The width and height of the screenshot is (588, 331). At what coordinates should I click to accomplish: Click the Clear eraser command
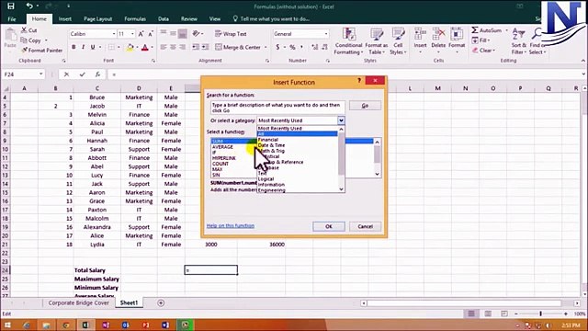(x=484, y=50)
